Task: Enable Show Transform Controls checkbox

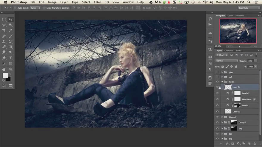Action: pos(44,8)
